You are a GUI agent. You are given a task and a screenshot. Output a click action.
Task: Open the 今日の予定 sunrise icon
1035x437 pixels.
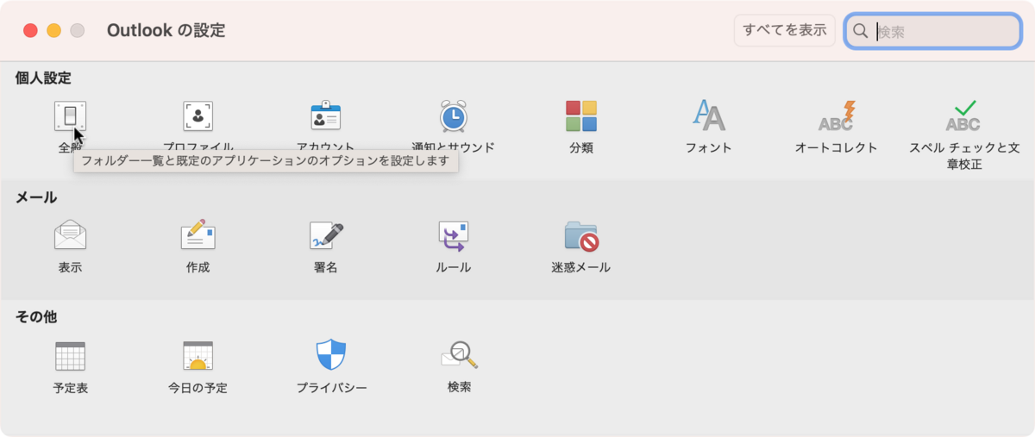[x=198, y=355]
